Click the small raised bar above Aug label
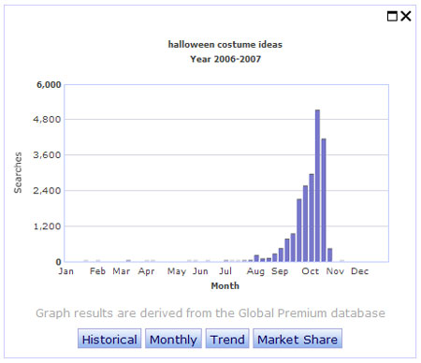Screen dimensions: 421x363 coord(256,258)
